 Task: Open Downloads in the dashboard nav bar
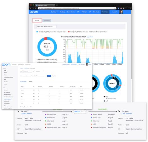coord(96,12)
